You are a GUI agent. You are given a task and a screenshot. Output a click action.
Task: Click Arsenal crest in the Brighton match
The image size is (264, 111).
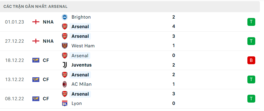tap(65, 26)
